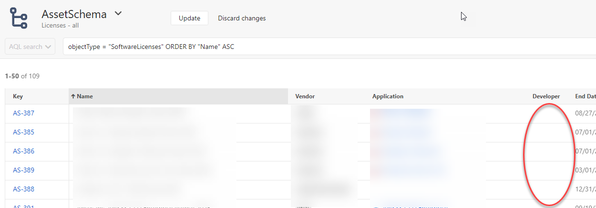596x208 pixels.
Task: Click into the AQL query input field
Action: point(329,47)
